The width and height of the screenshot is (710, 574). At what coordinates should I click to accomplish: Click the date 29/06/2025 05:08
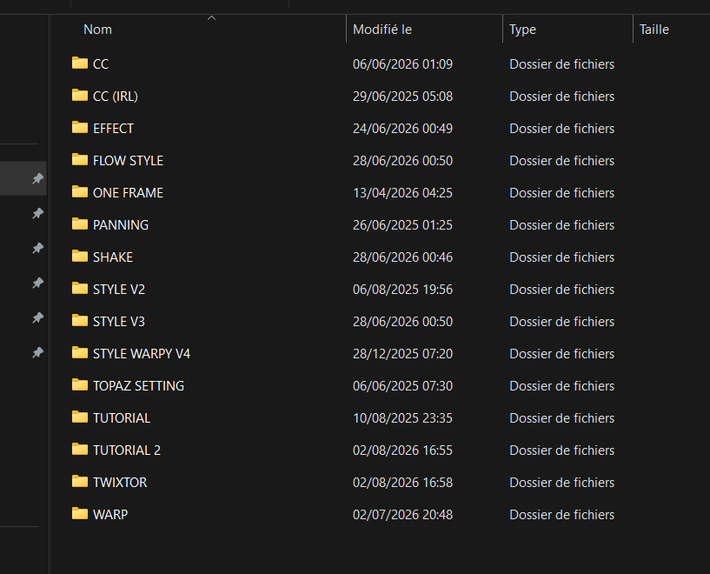(402, 96)
